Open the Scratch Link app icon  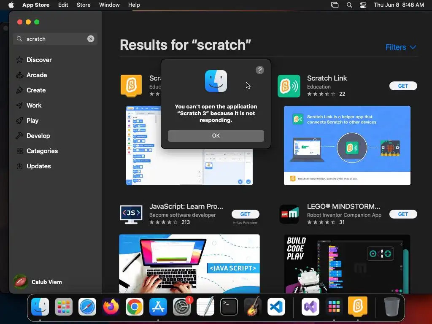[x=289, y=86]
